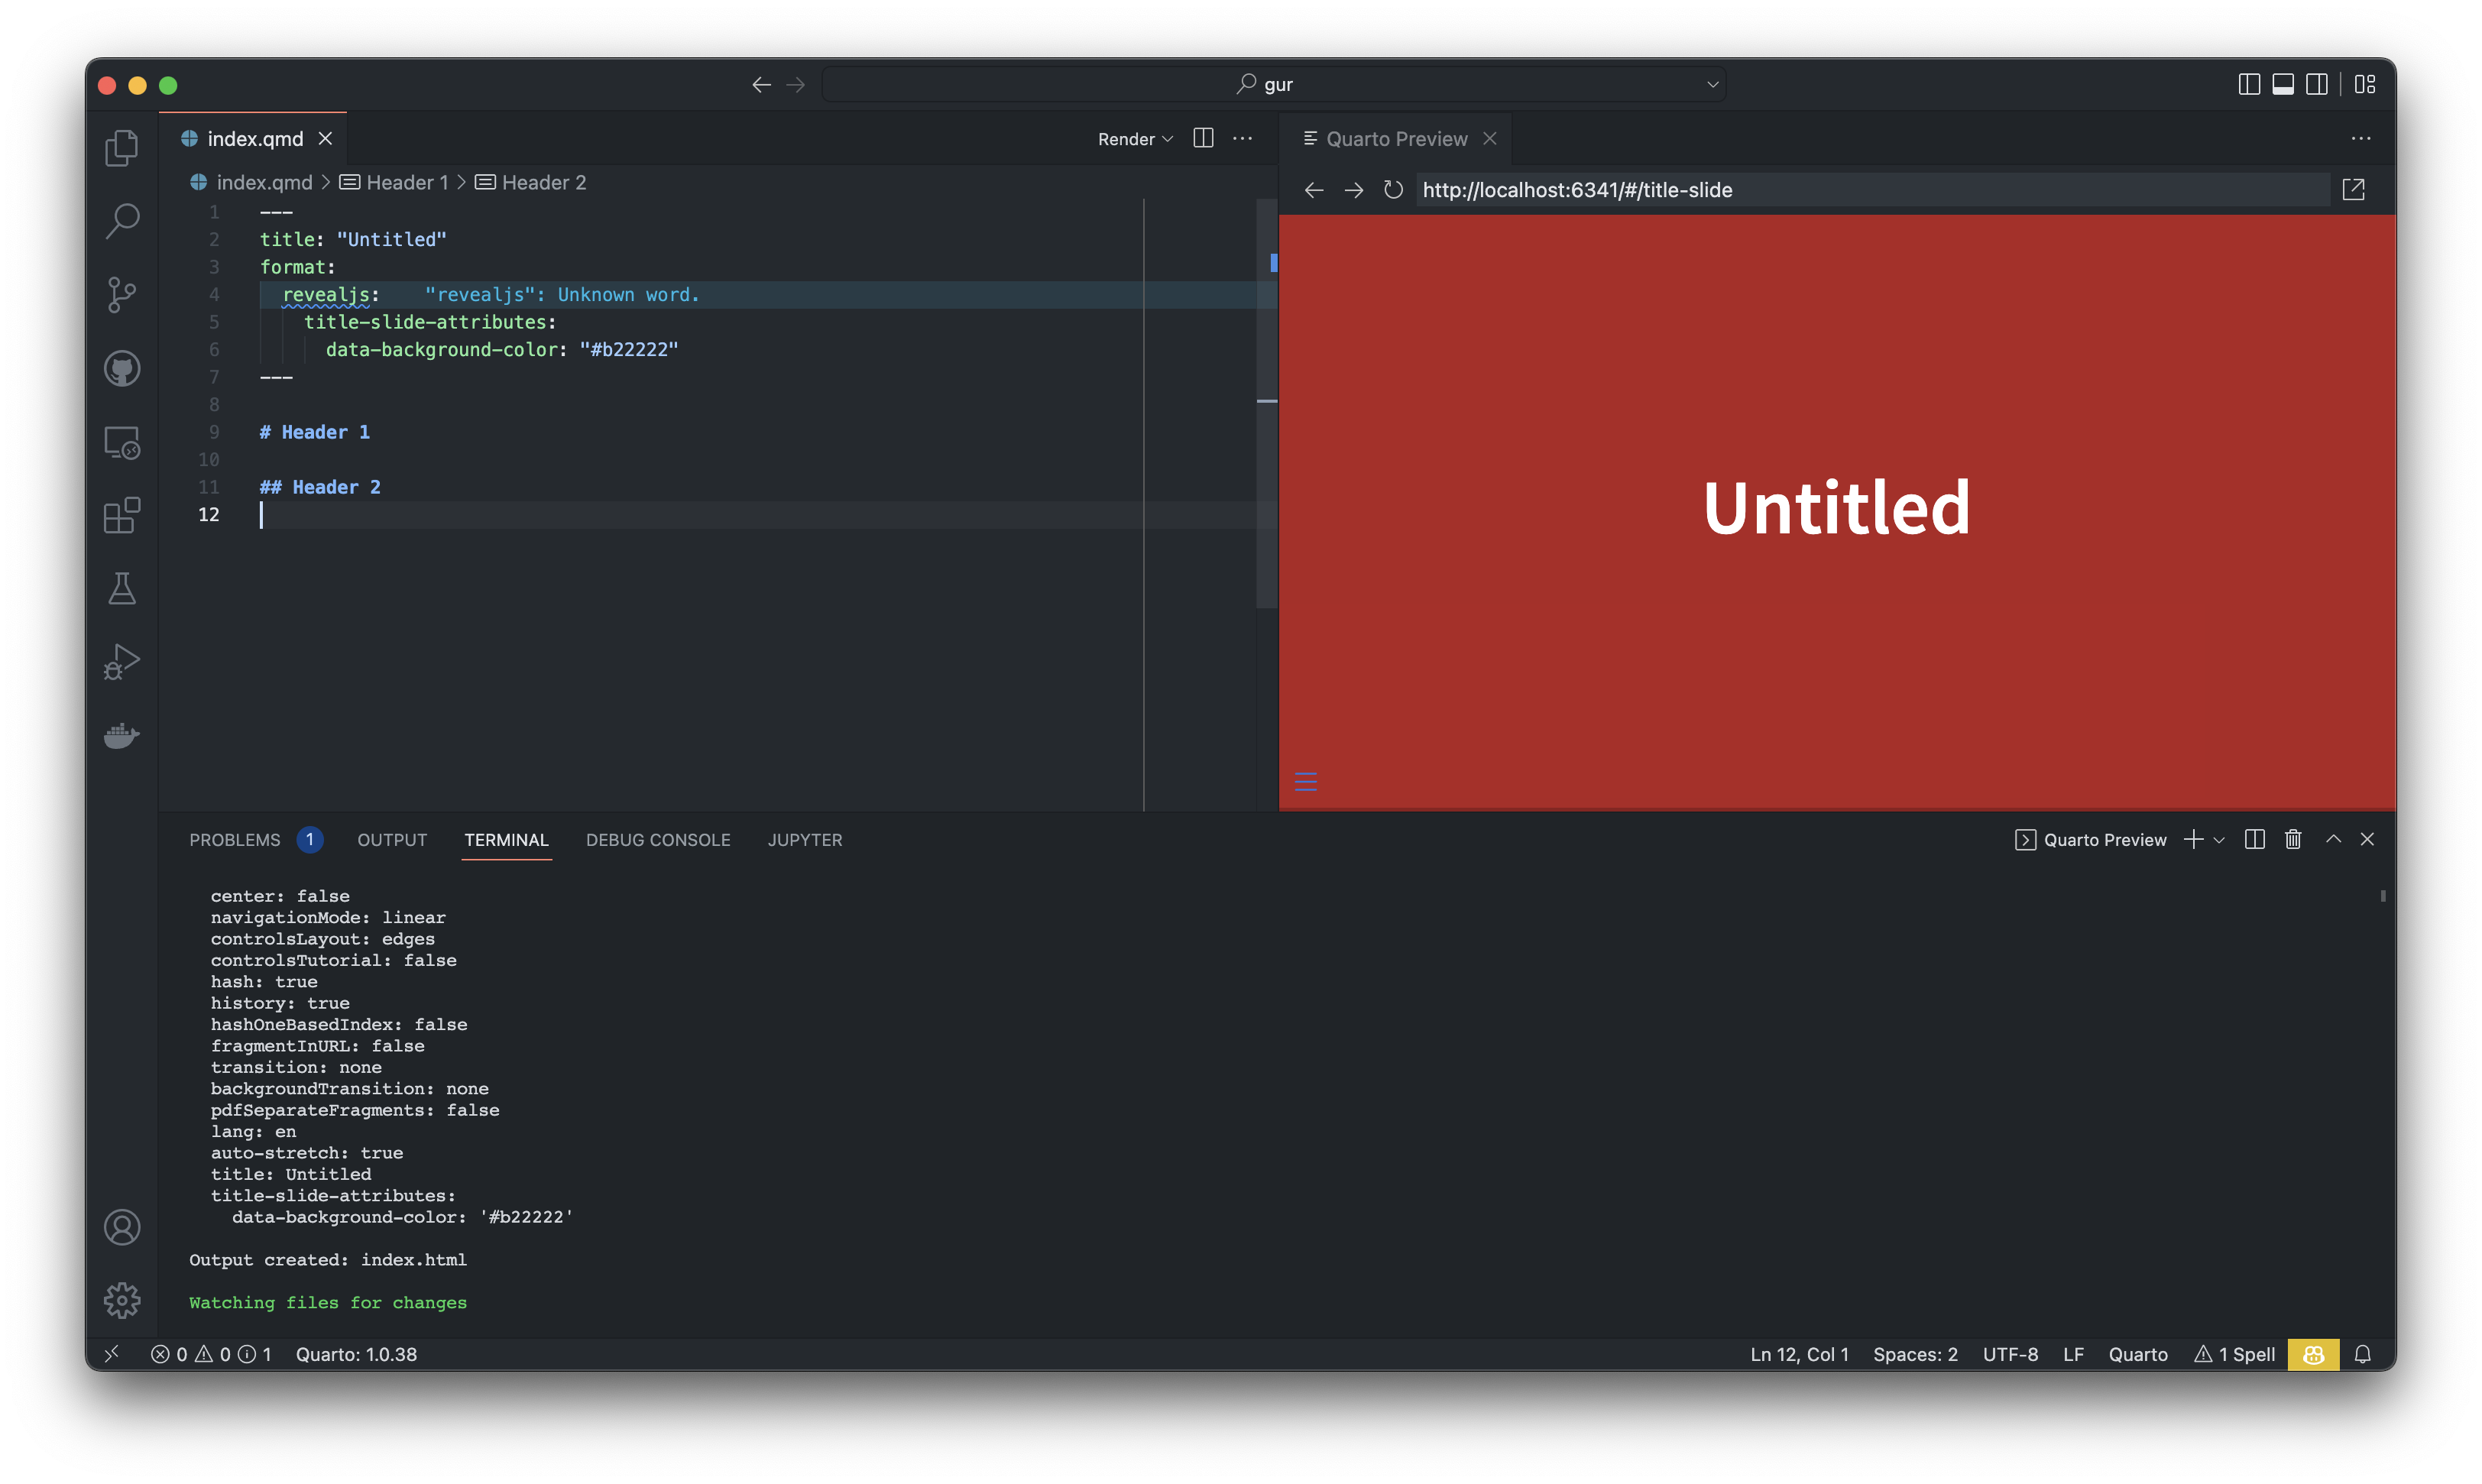The width and height of the screenshot is (2482, 1484).
Task: Go forward using the title bar arrow
Action: 796,85
